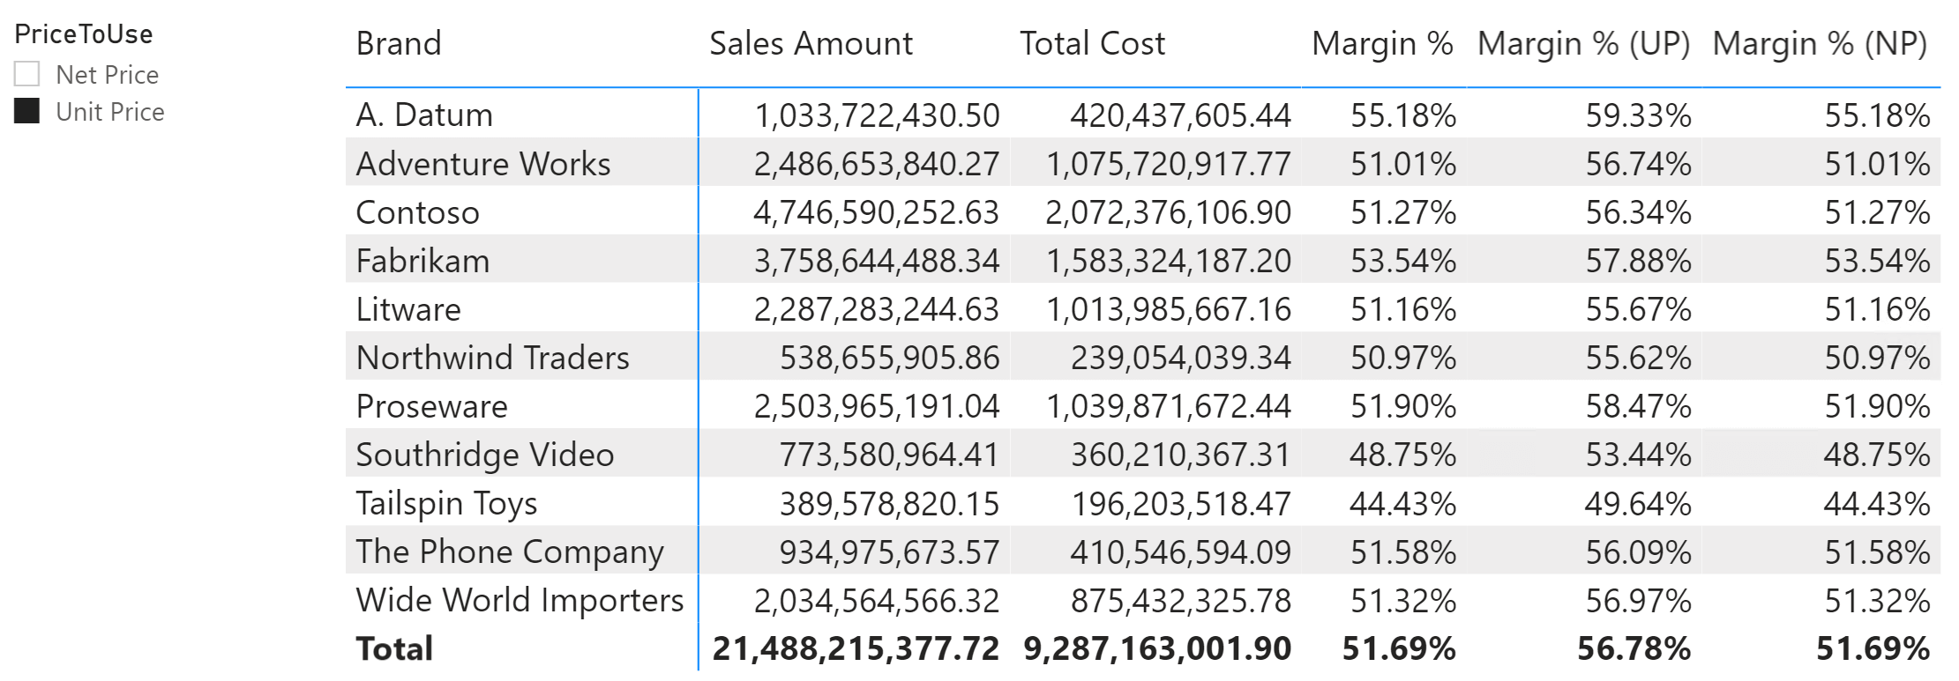This screenshot has height=681, width=1959.
Task: Click the Total row label
Action: click(394, 648)
